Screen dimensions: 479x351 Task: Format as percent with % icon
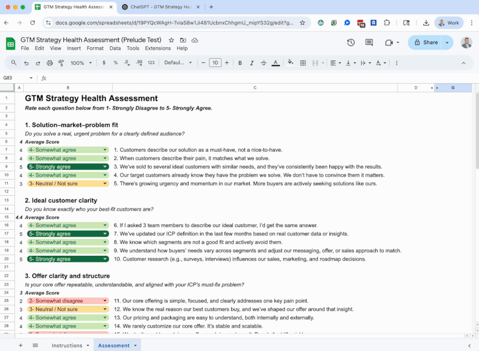tap(116, 63)
